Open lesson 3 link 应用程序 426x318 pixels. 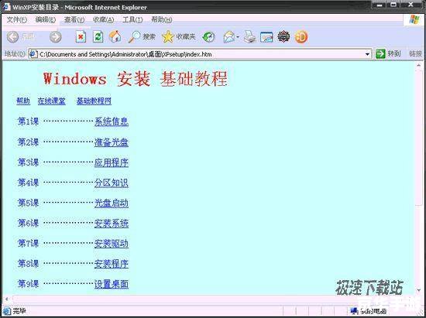pos(112,162)
